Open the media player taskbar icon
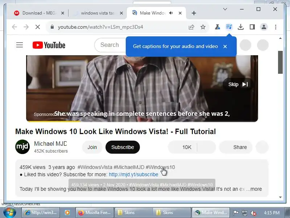Image resolution: width=290 pixels, height=218 pixels. click(x=67, y=213)
